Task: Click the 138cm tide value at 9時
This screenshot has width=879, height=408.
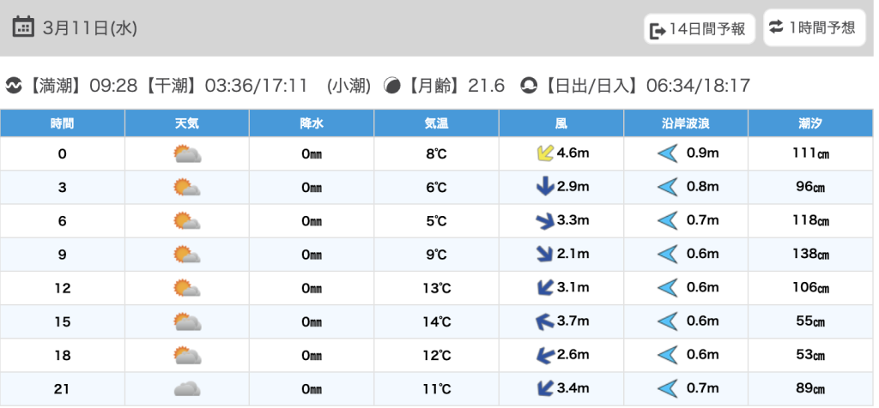Action: pyautogui.click(x=810, y=255)
